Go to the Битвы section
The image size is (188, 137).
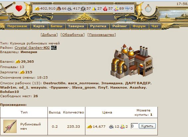tap(56, 26)
